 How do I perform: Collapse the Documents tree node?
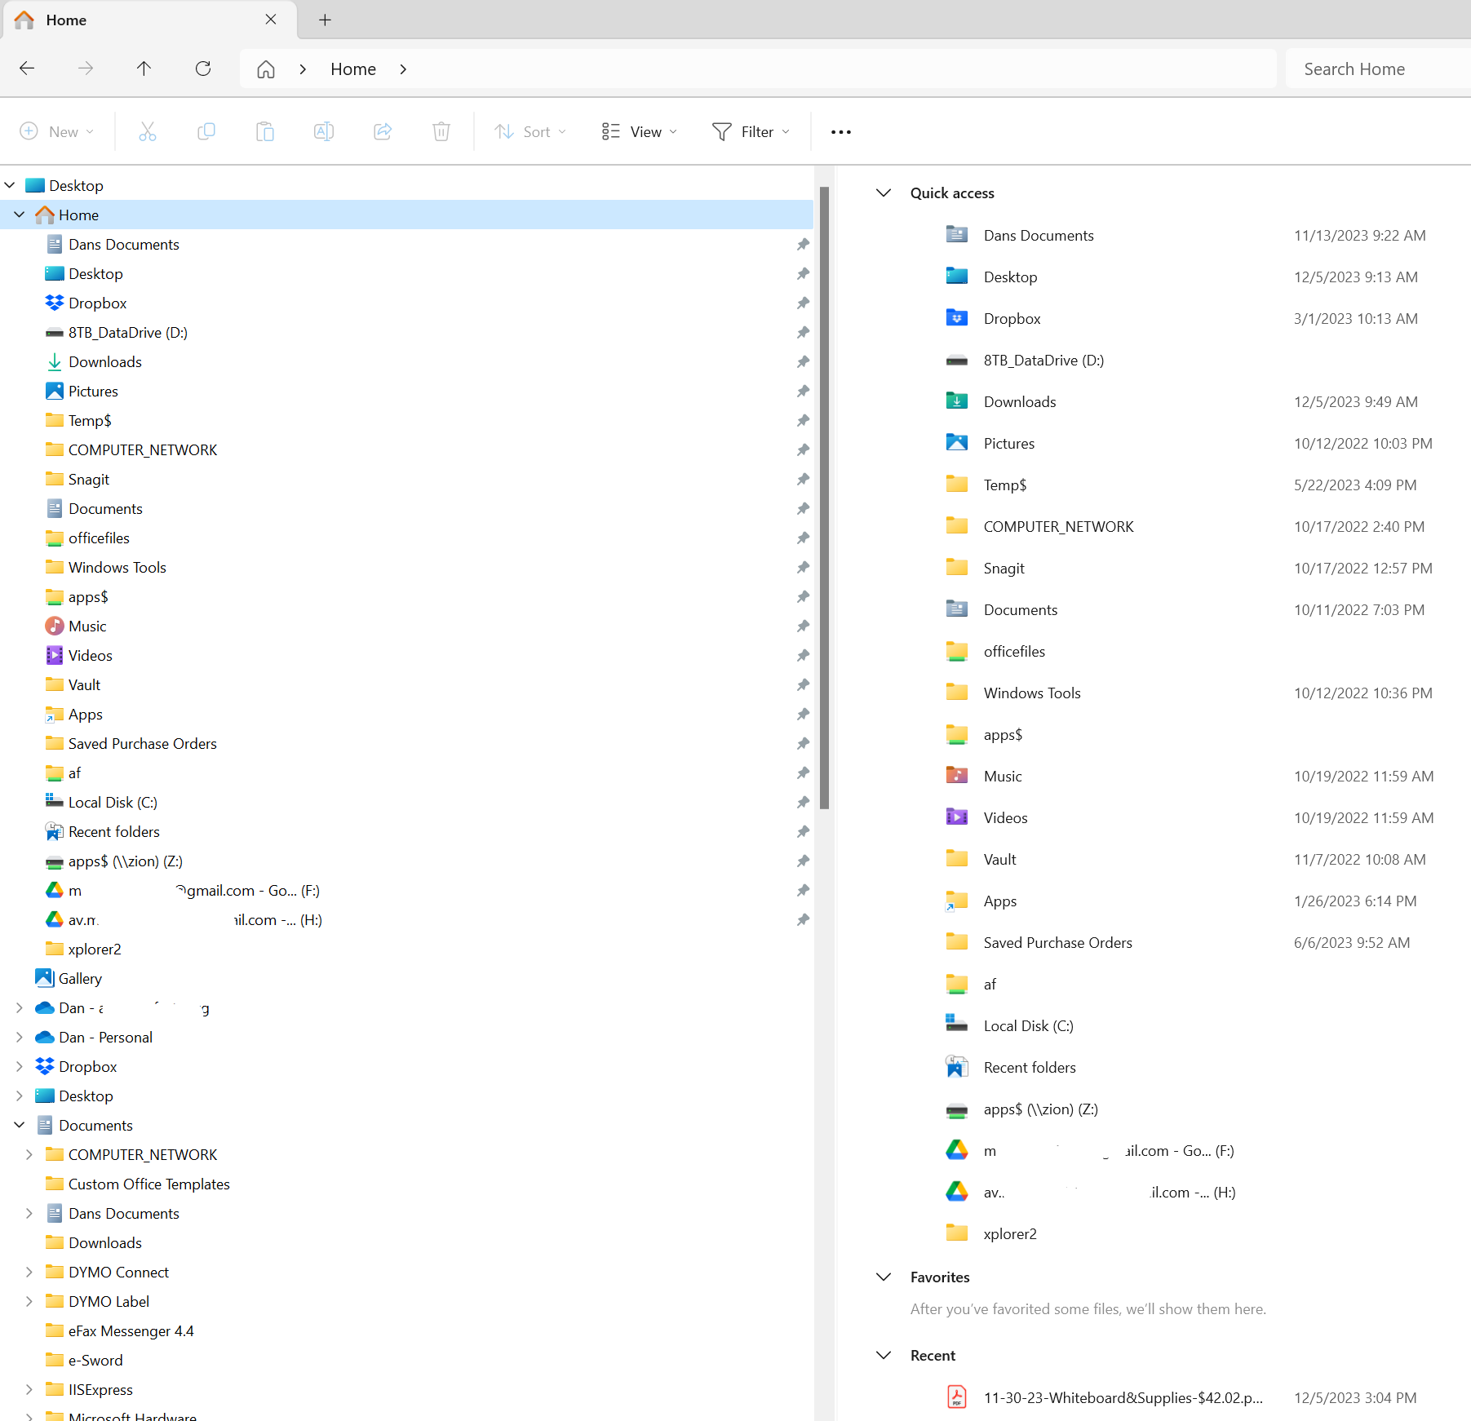pos(20,1125)
